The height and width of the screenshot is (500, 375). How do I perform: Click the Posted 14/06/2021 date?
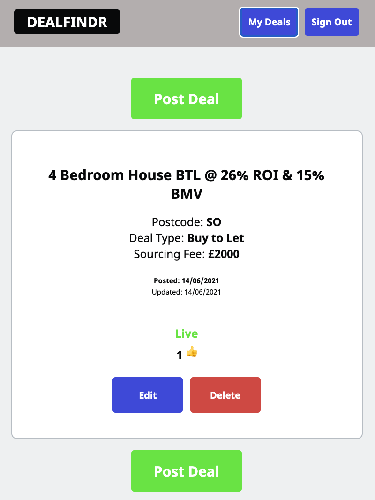[187, 280]
